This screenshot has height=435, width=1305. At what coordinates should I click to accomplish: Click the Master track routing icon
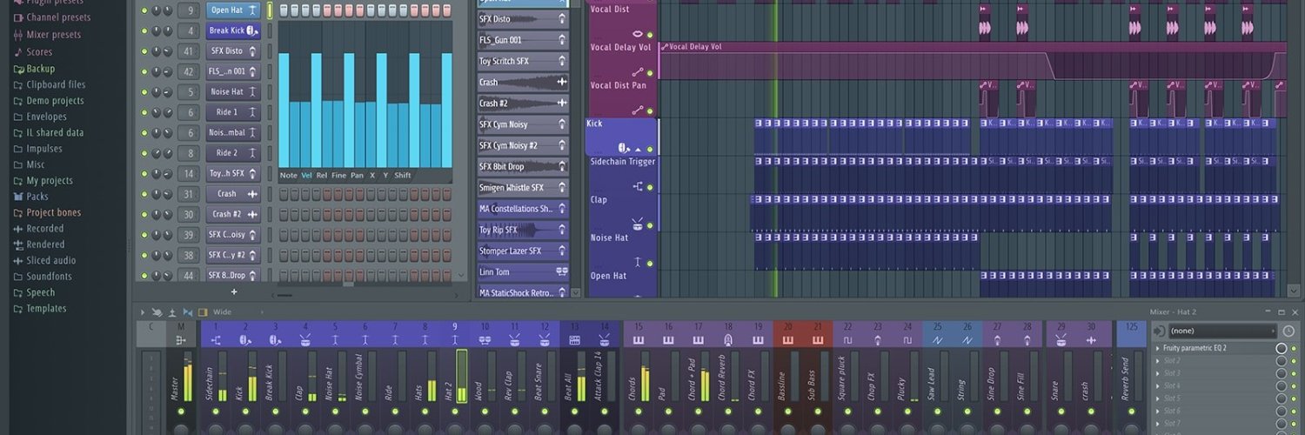tap(181, 340)
